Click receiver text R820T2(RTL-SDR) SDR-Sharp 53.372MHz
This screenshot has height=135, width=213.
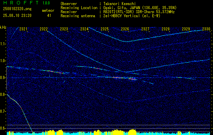139,12
